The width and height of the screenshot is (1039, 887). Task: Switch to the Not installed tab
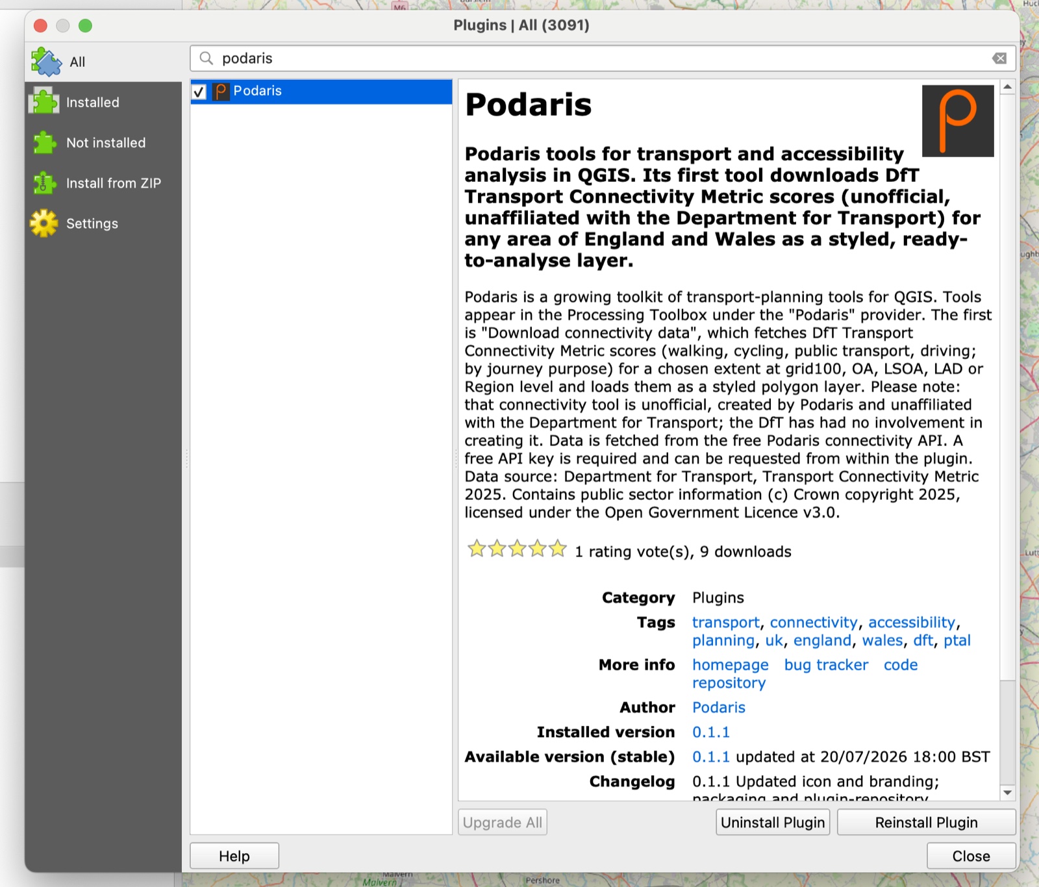(103, 143)
